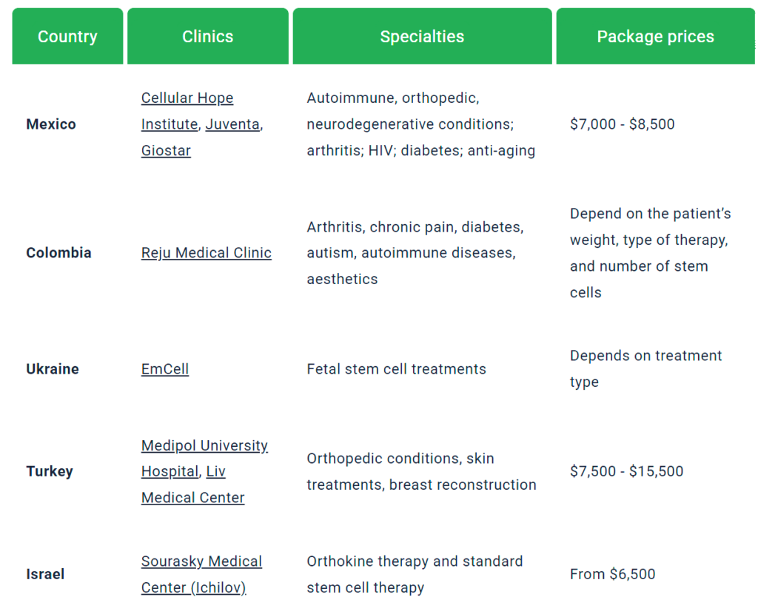The image size is (758, 614).
Task: Open the Juventa clinic link
Action: click(x=232, y=124)
